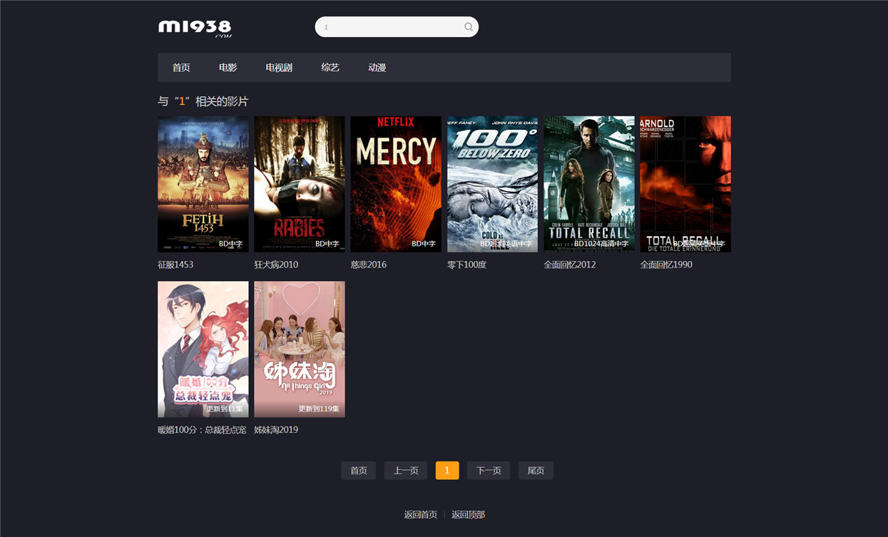
Task: Click the BD中字 badge on Rabies poster
Action: point(327,244)
